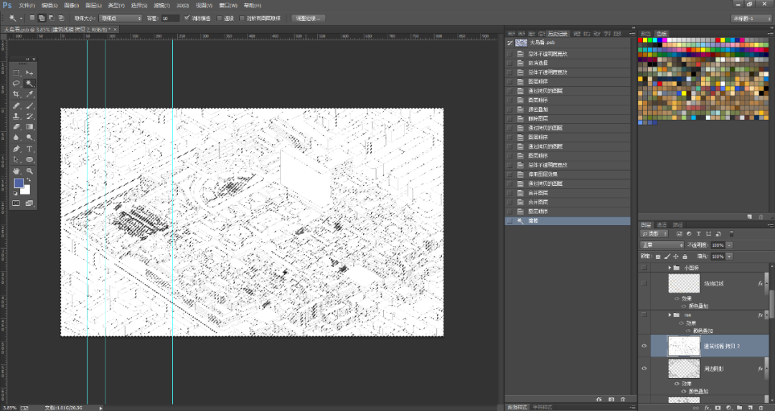The width and height of the screenshot is (775, 411).
Task: Select the Zoom magnifier tool
Action: [x=29, y=171]
